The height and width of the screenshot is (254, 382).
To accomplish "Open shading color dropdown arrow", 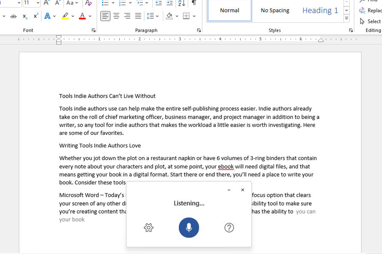I will click(177, 16).
